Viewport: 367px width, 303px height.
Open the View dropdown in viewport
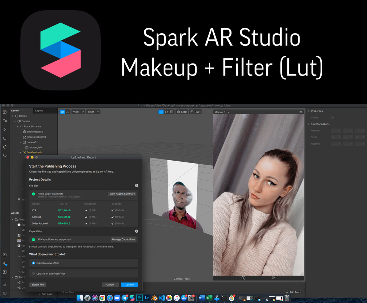coord(78,112)
